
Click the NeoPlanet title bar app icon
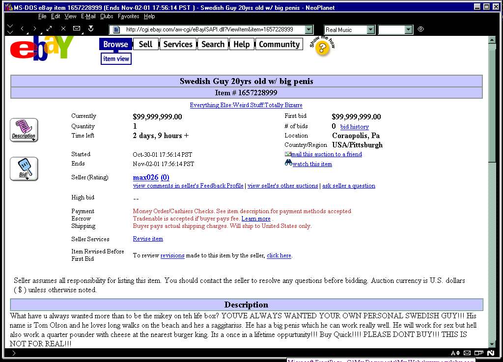click(x=9, y=7)
